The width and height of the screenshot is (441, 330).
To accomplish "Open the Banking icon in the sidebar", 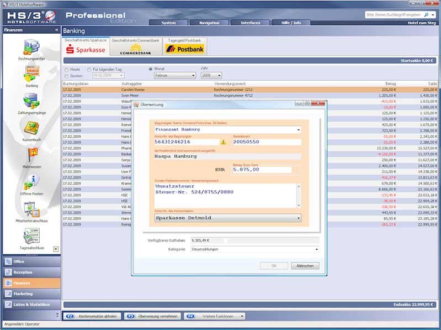I will tap(31, 74).
